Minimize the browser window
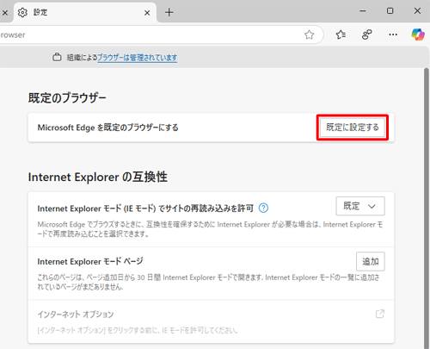430x349 pixels. [363, 11]
